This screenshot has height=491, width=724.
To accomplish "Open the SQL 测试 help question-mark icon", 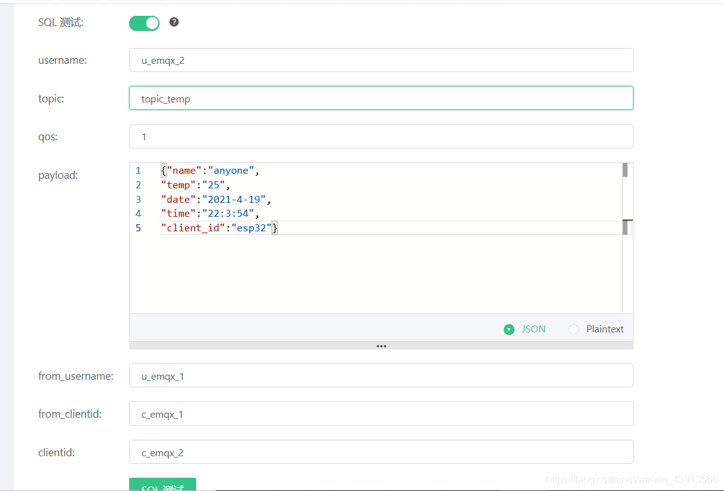I will pyautogui.click(x=173, y=22).
